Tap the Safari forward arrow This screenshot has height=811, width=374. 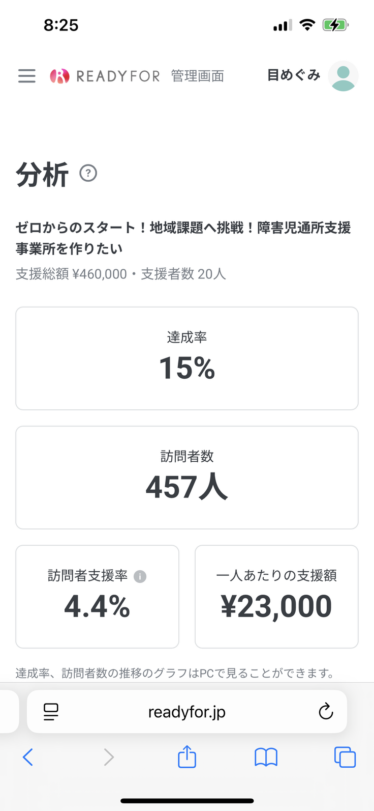pyautogui.click(x=109, y=757)
